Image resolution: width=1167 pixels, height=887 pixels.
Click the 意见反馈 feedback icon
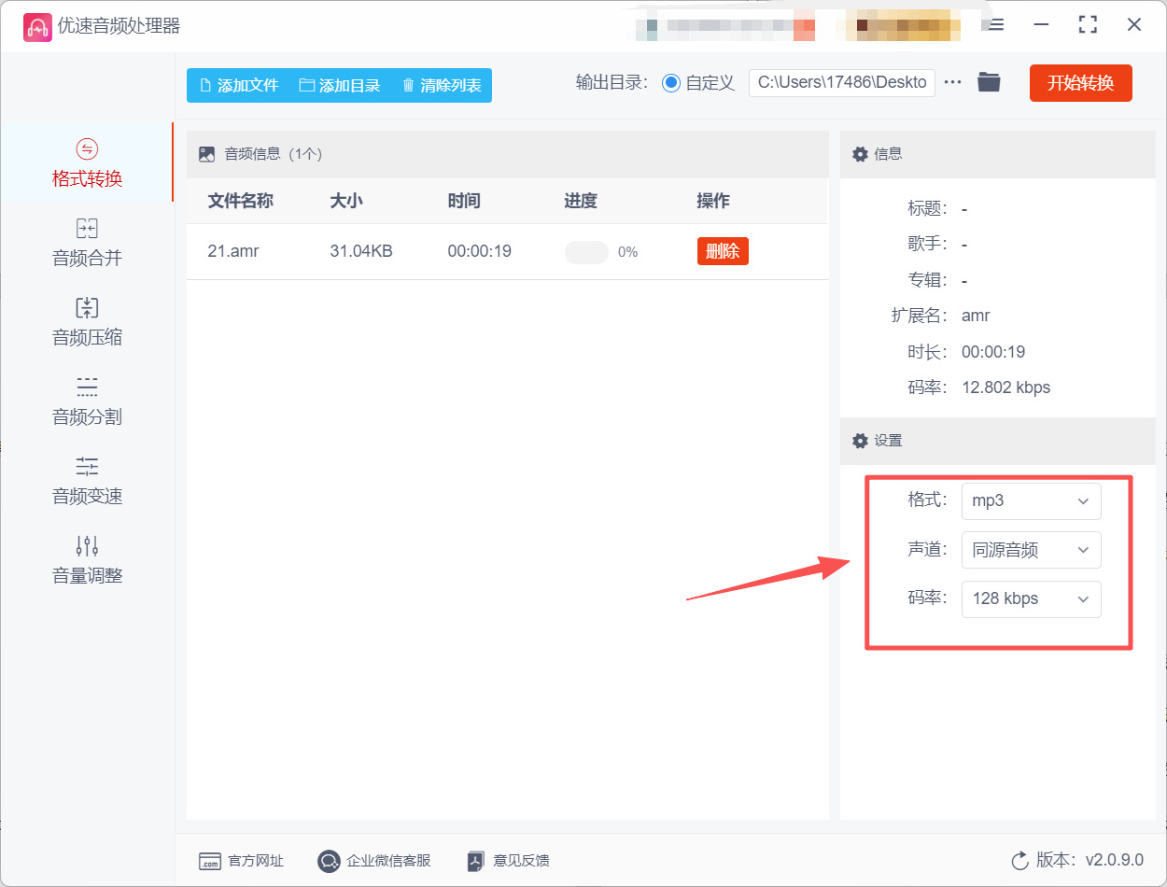click(x=474, y=861)
